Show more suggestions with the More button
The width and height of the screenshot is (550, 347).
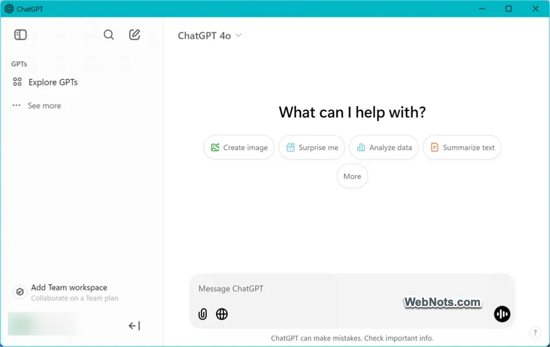coord(352,176)
